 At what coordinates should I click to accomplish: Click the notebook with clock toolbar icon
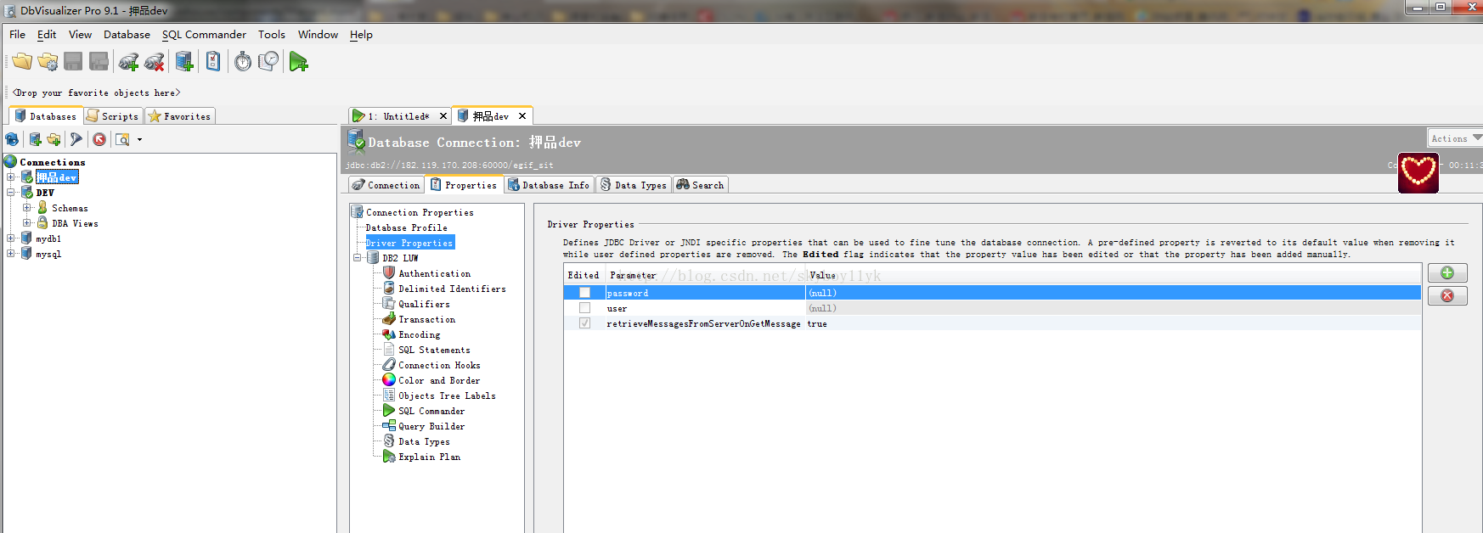point(268,61)
